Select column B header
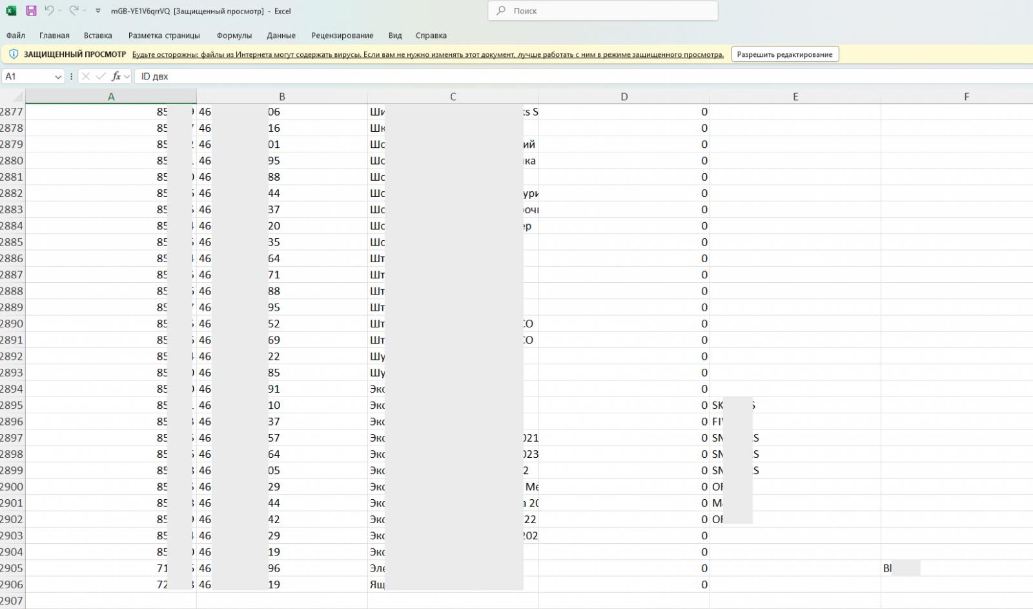The width and height of the screenshot is (1033, 609). pyautogui.click(x=282, y=96)
